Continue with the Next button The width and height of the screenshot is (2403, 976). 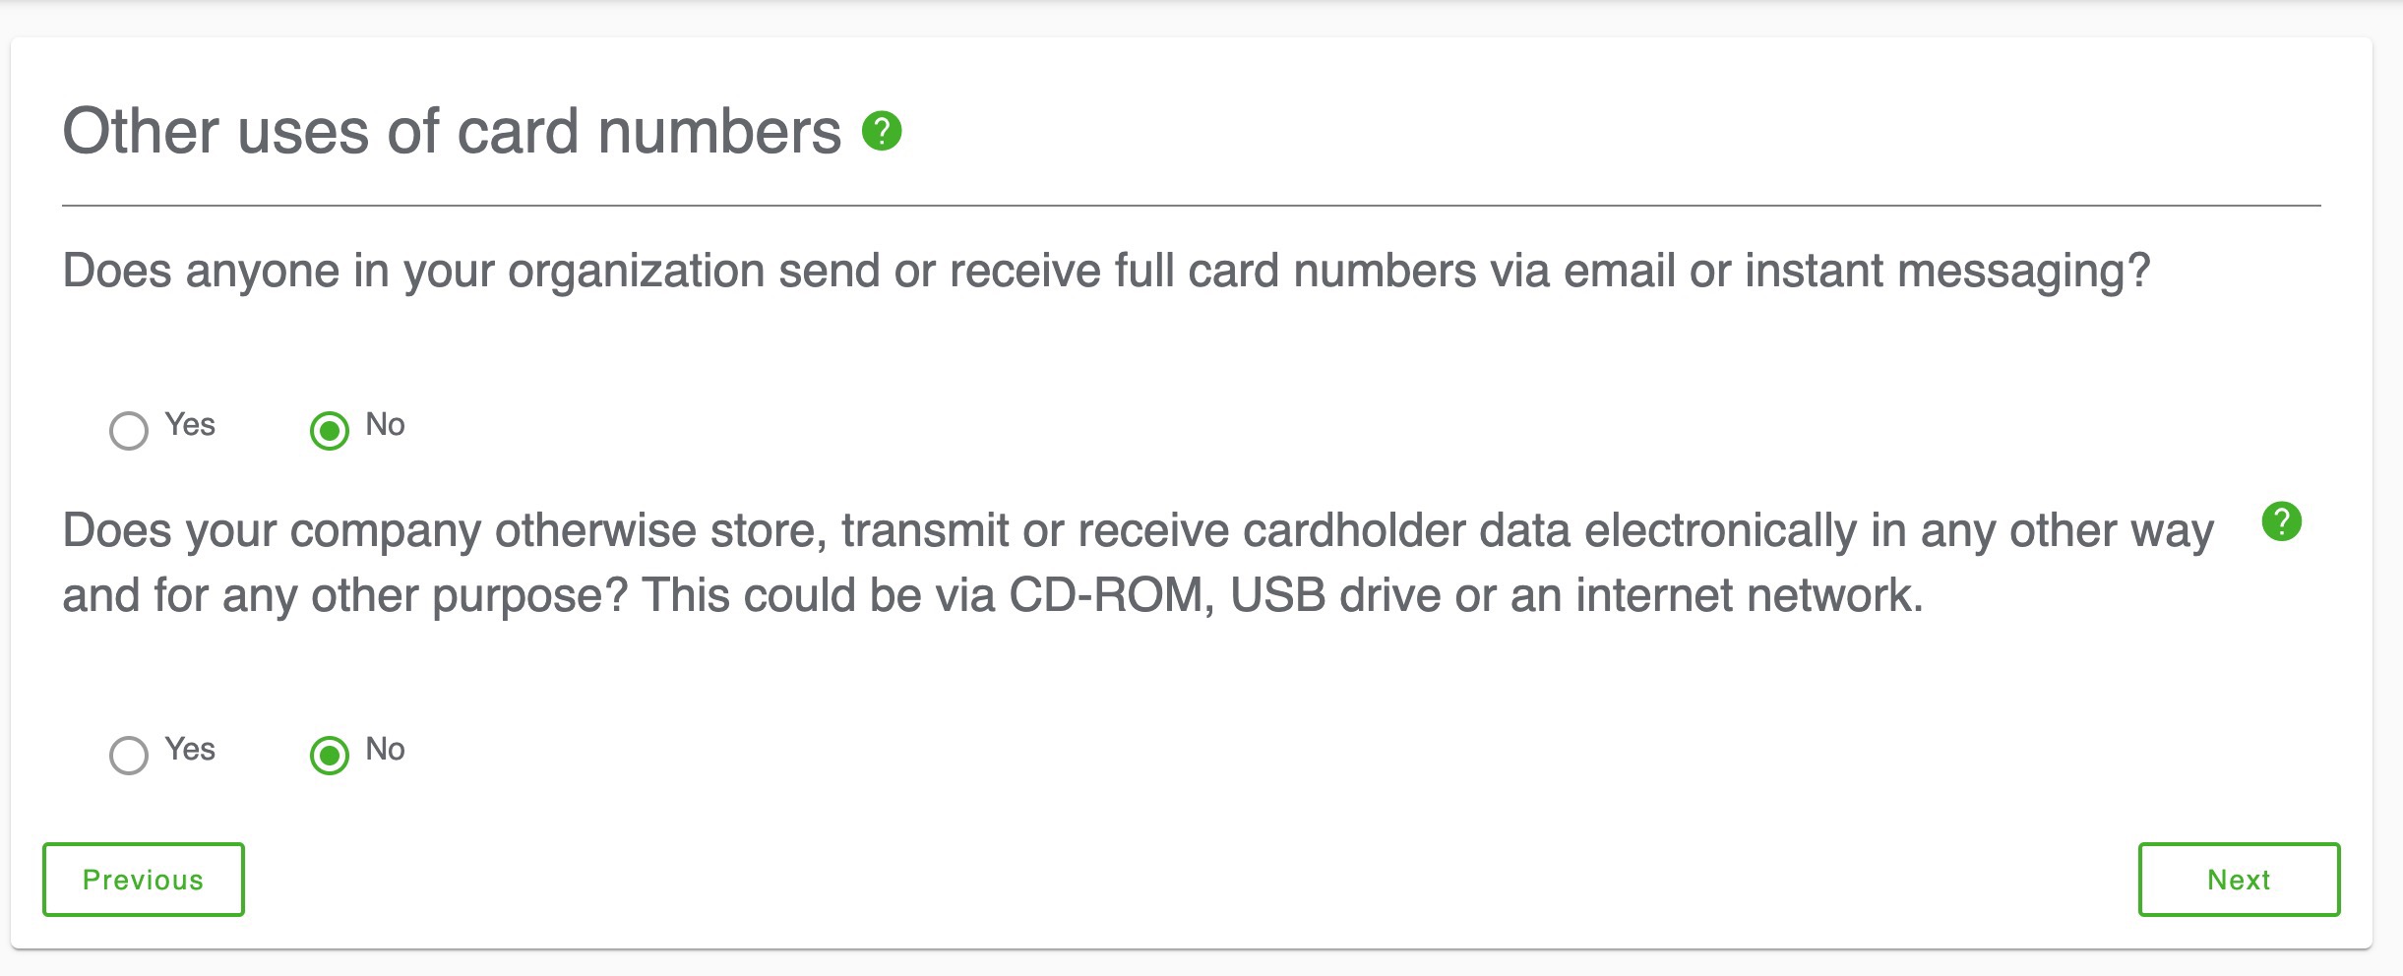point(2239,880)
